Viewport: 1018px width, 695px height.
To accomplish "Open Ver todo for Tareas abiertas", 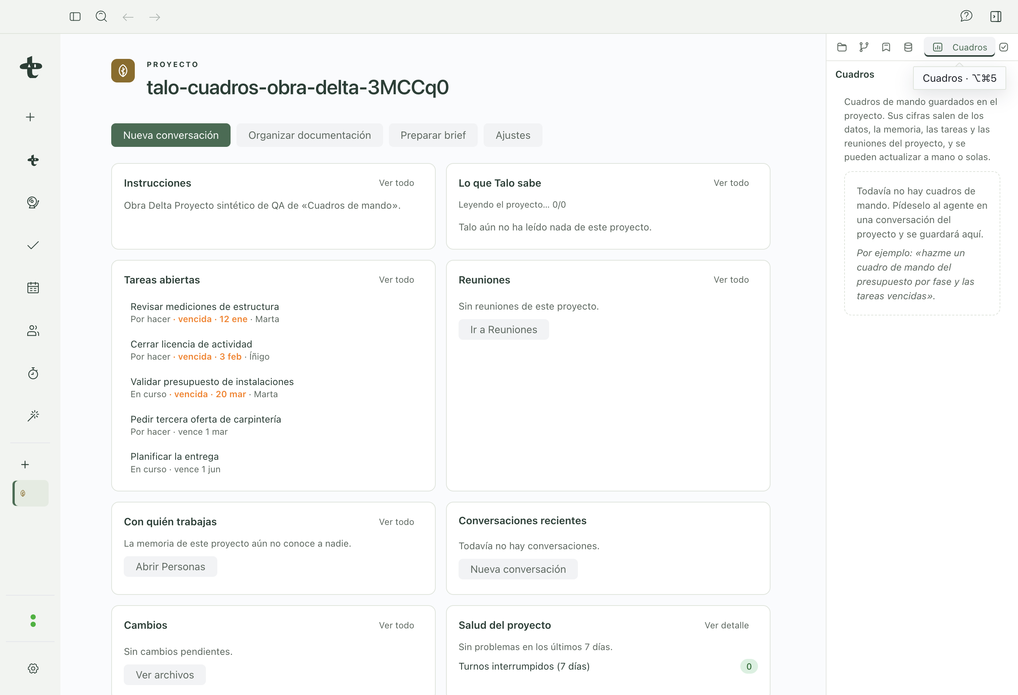I will [396, 279].
